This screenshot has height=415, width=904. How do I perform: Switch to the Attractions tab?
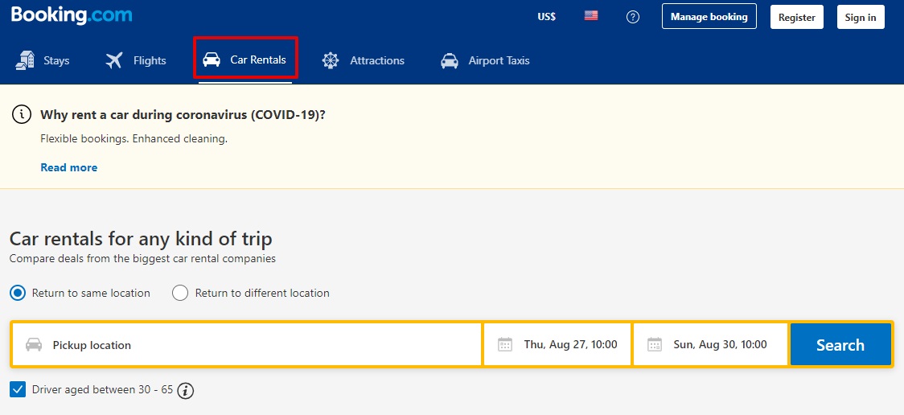[x=364, y=60]
